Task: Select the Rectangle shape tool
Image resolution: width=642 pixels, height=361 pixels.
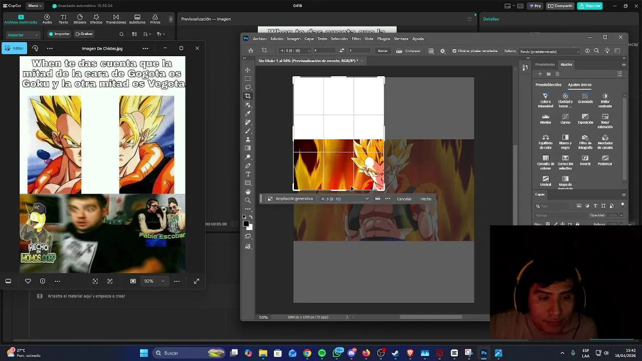Action: click(248, 183)
